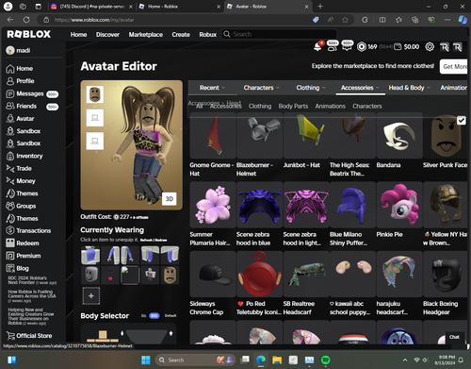The image size is (471, 369).
Task: Click the Get More button
Action: (x=454, y=66)
